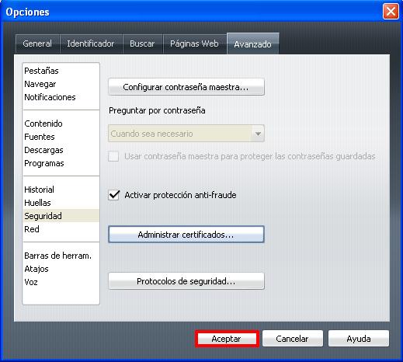This screenshot has height=362, width=403.
Task: Check Usar contraseña maestra checkbox
Action: click(113, 156)
